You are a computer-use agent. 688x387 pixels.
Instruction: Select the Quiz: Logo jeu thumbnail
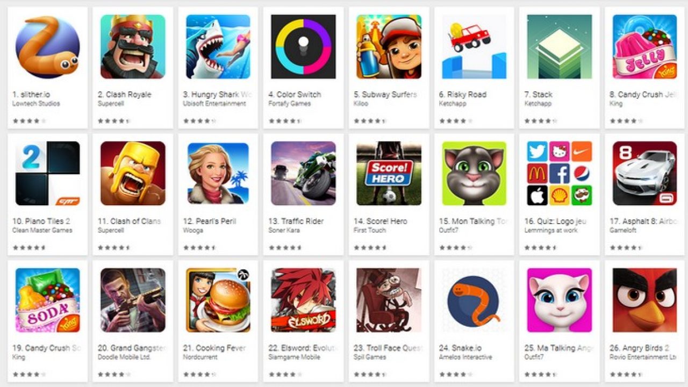[x=560, y=174]
